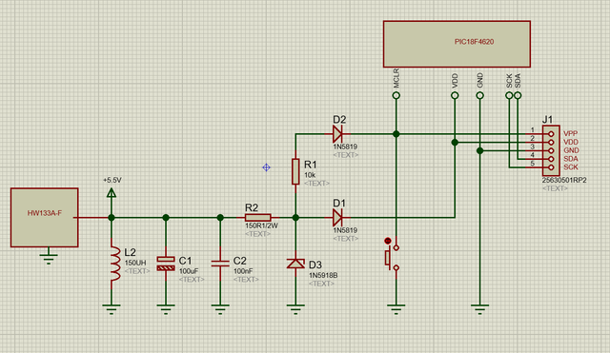Click the GND pin label on J1

coord(571,150)
